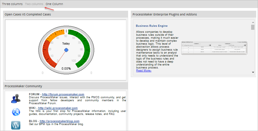Click Read More under Business Rules Engine
The height and width of the screenshot is (131, 258).
click(144, 71)
